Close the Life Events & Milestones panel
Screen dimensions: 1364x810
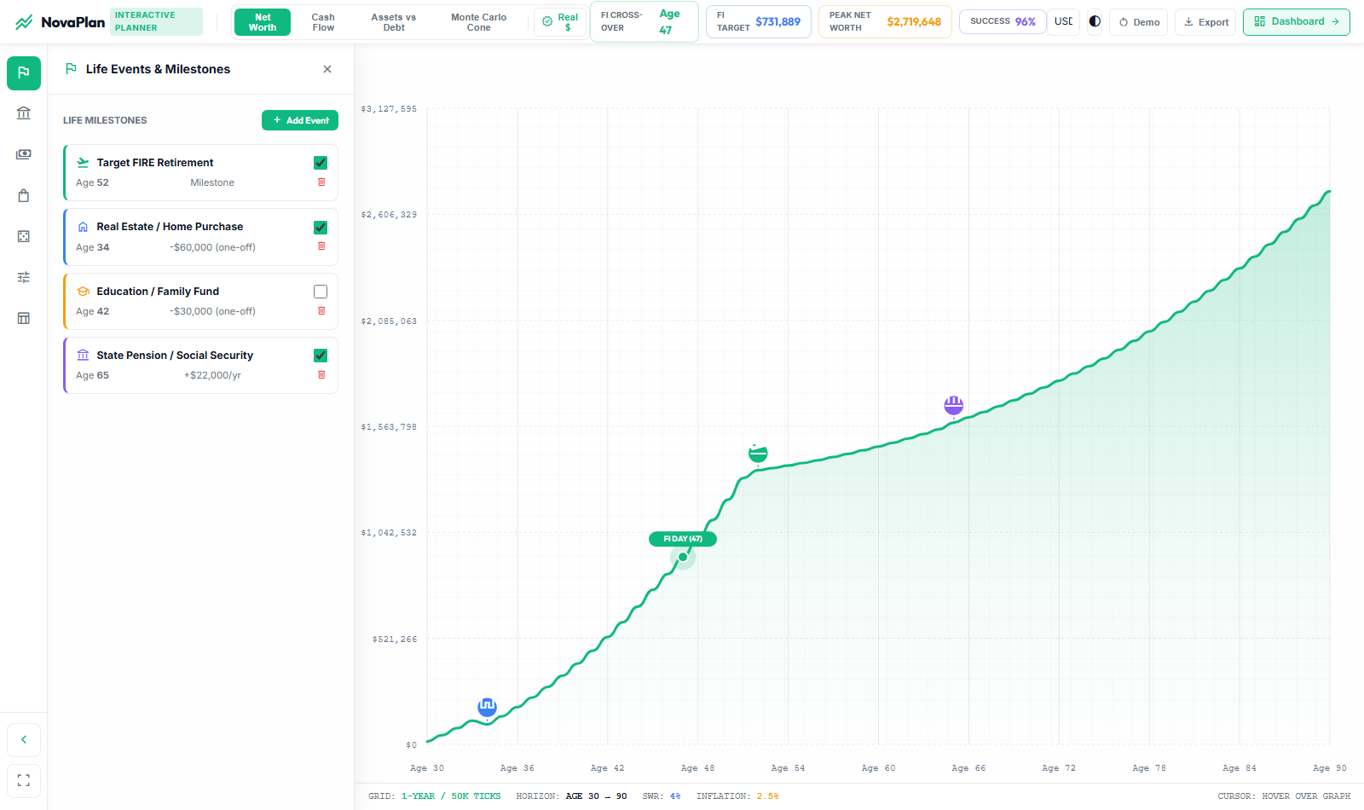click(327, 69)
